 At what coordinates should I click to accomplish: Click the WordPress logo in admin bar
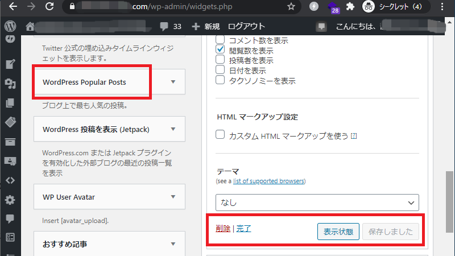(x=10, y=26)
